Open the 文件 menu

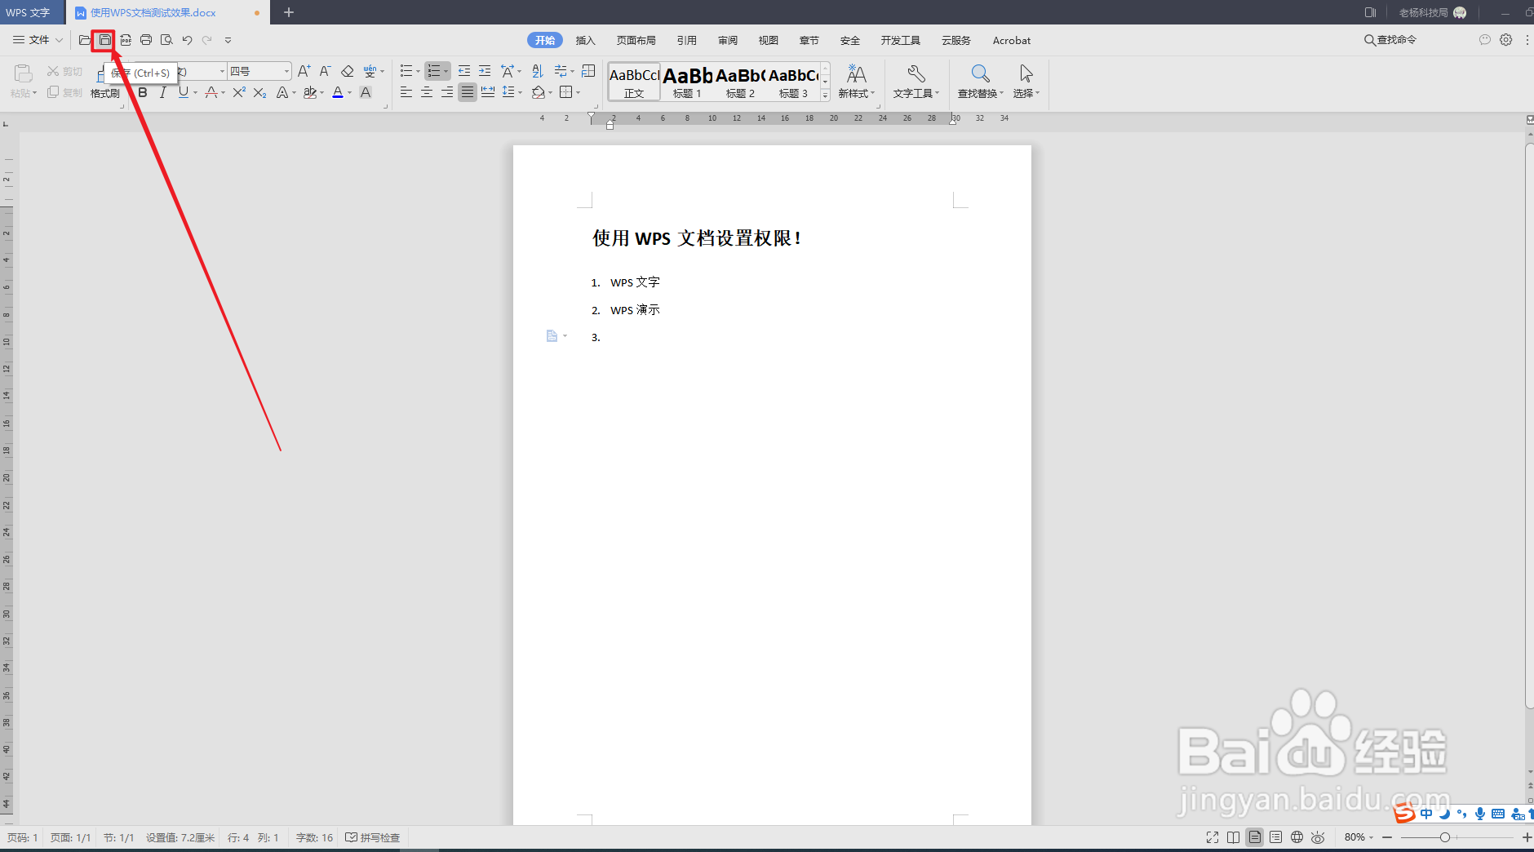(38, 40)
